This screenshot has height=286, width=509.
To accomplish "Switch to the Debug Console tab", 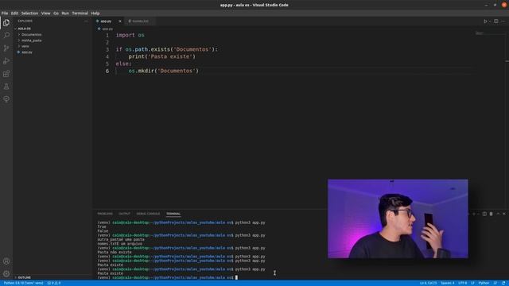I will 148,214.
